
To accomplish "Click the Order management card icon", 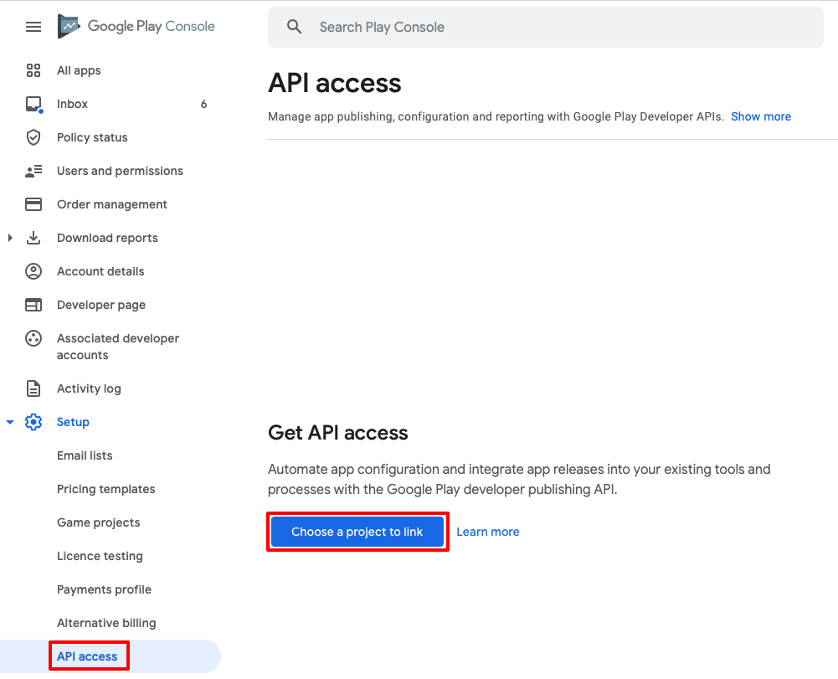I will (33, 204).
